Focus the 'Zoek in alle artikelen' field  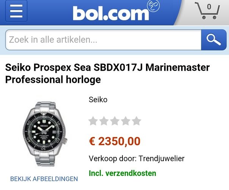point(103,40)
